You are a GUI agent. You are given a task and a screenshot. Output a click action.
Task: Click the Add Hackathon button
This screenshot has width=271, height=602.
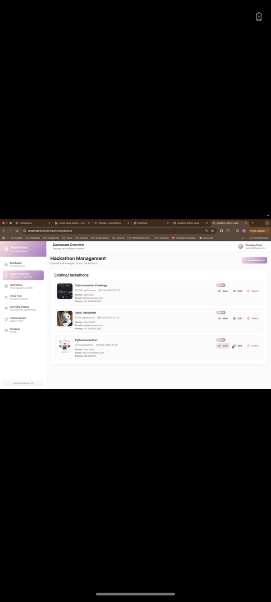[254, 260]
